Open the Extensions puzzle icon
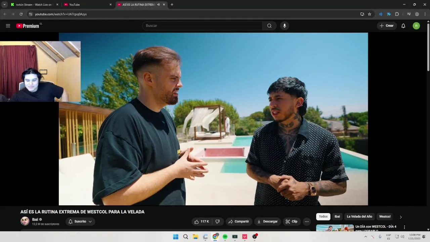 click(x=397, y=14)
